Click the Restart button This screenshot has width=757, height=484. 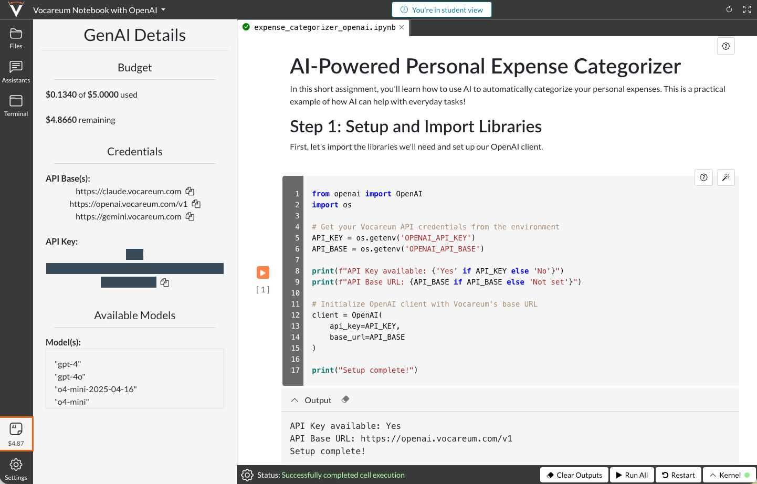tap(678, 475)
